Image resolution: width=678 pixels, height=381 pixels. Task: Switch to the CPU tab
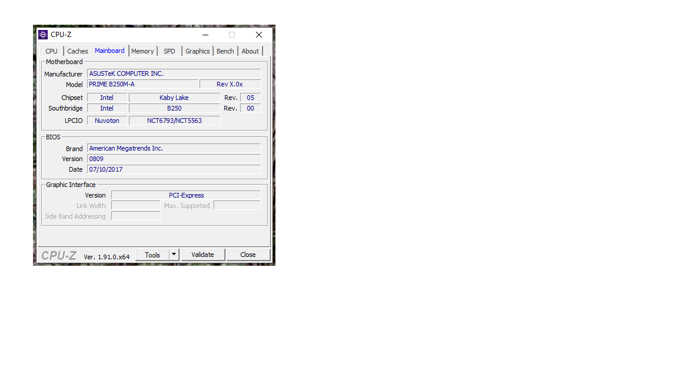click(51, 51)
